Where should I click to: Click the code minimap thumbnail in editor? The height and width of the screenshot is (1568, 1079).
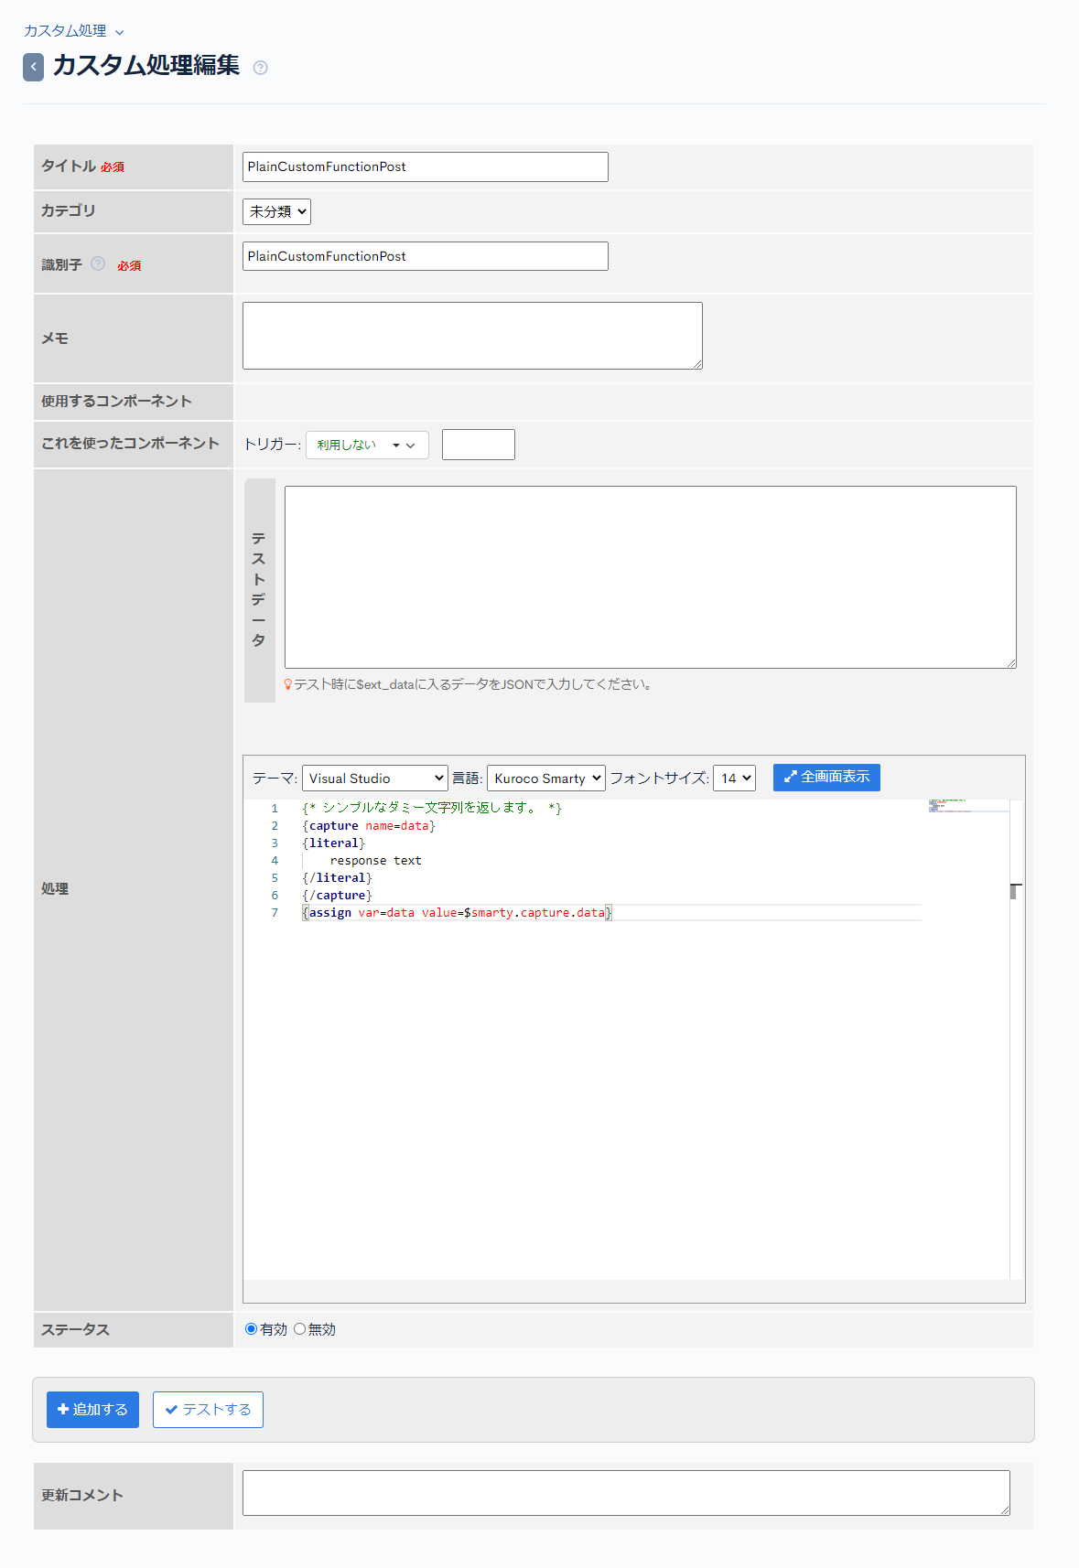point(968,806)
